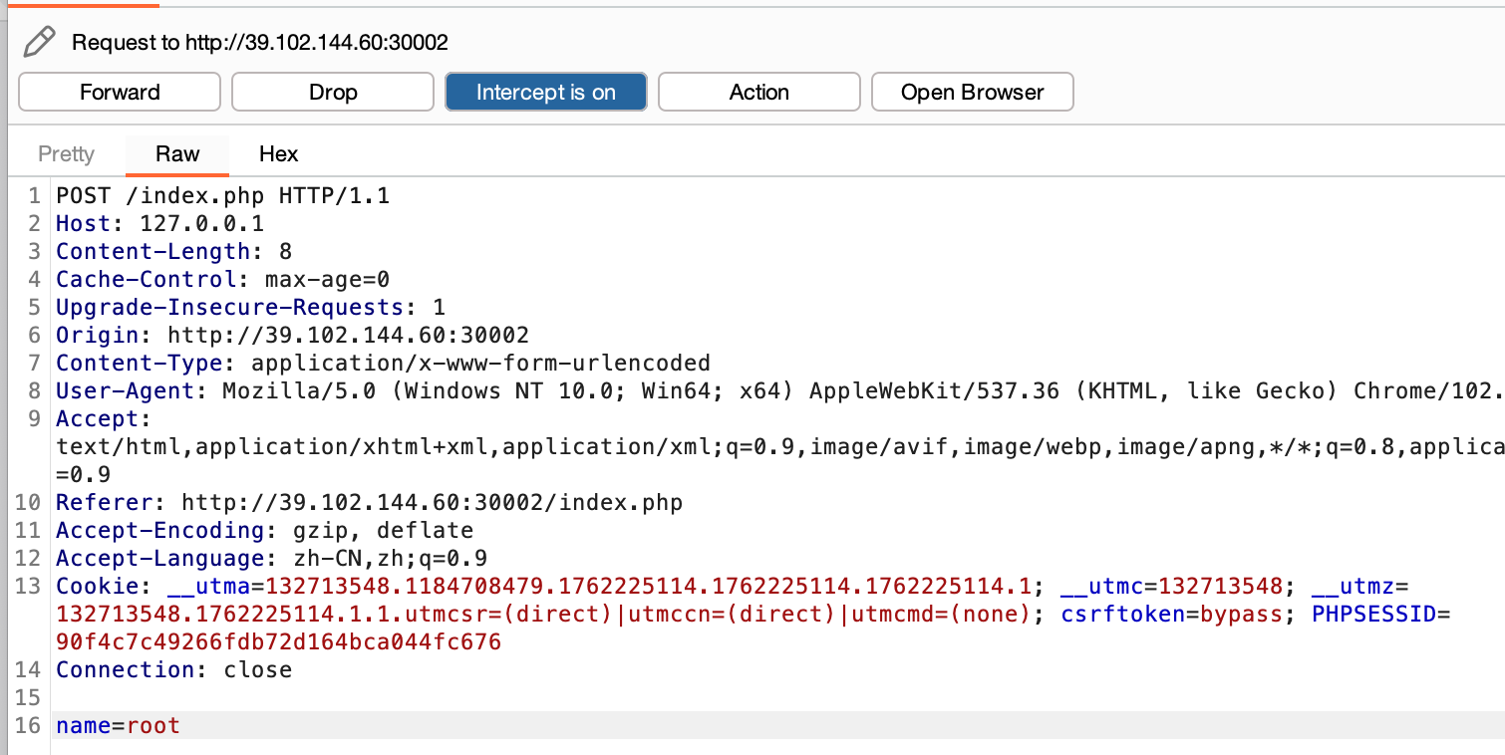1505x755 pixels.
Task: Launch Open Browser
Action: [972, 92]
